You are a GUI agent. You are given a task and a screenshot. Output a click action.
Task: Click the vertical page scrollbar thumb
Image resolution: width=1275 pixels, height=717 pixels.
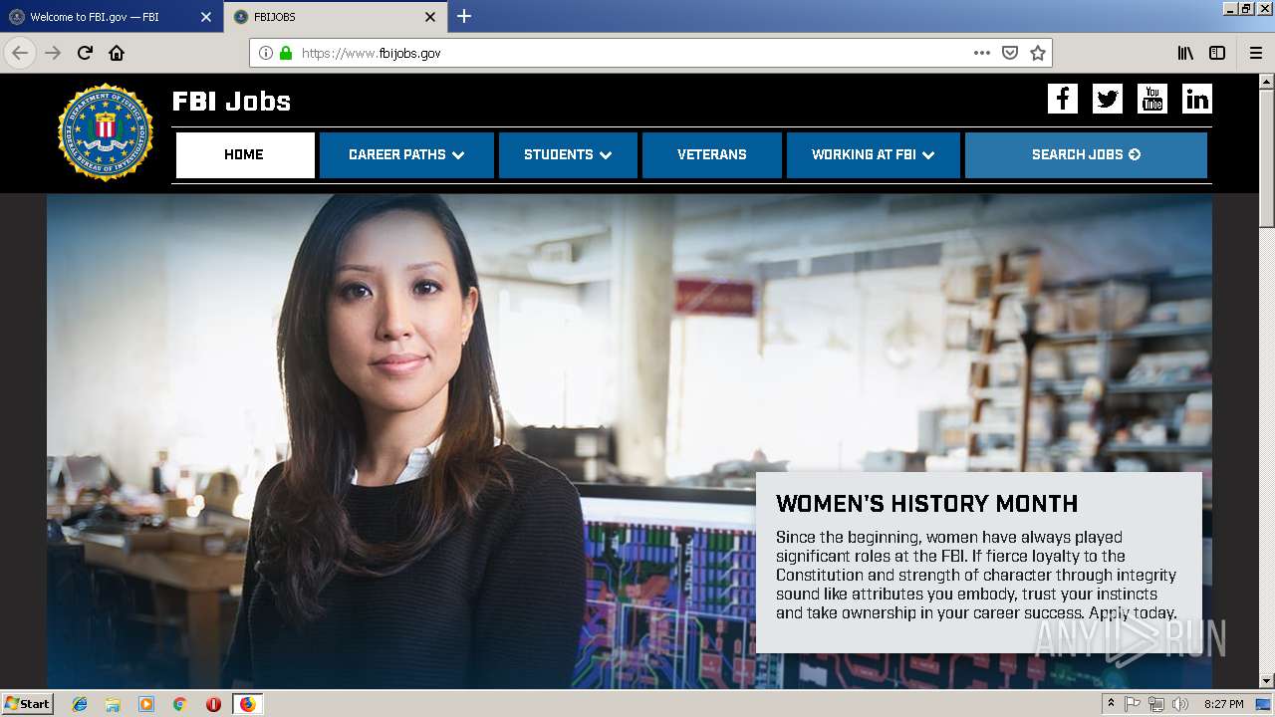tap(1266, 158)
